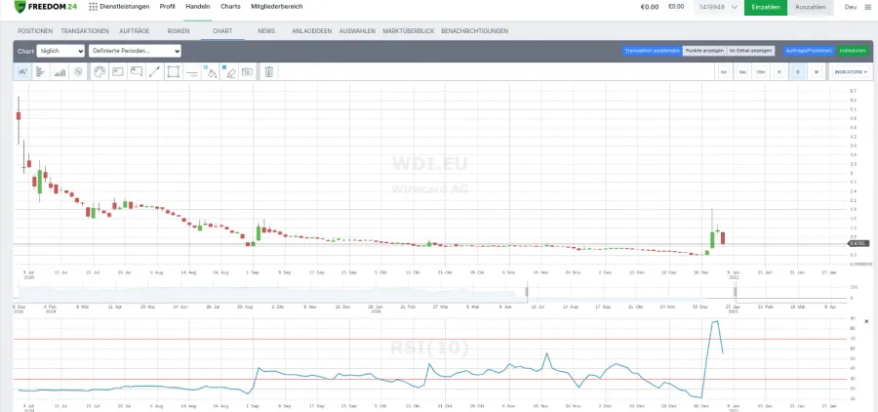
Task: Click the crossed-circle toolbar icon
Action: click(78, 71)
